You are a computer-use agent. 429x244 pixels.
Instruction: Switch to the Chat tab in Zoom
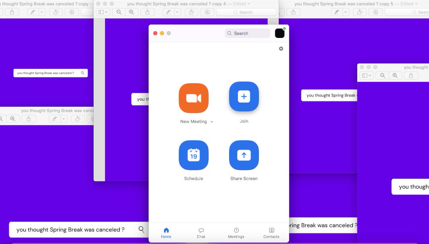click(x=201, y=233)
